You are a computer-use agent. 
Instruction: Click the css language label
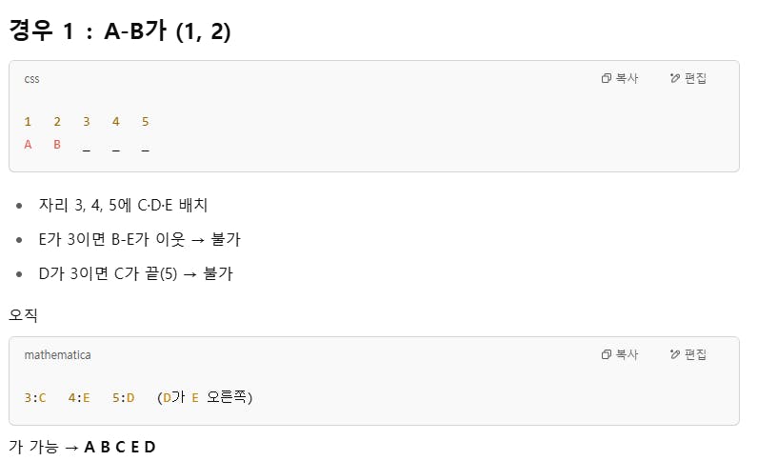click(31, 79)
